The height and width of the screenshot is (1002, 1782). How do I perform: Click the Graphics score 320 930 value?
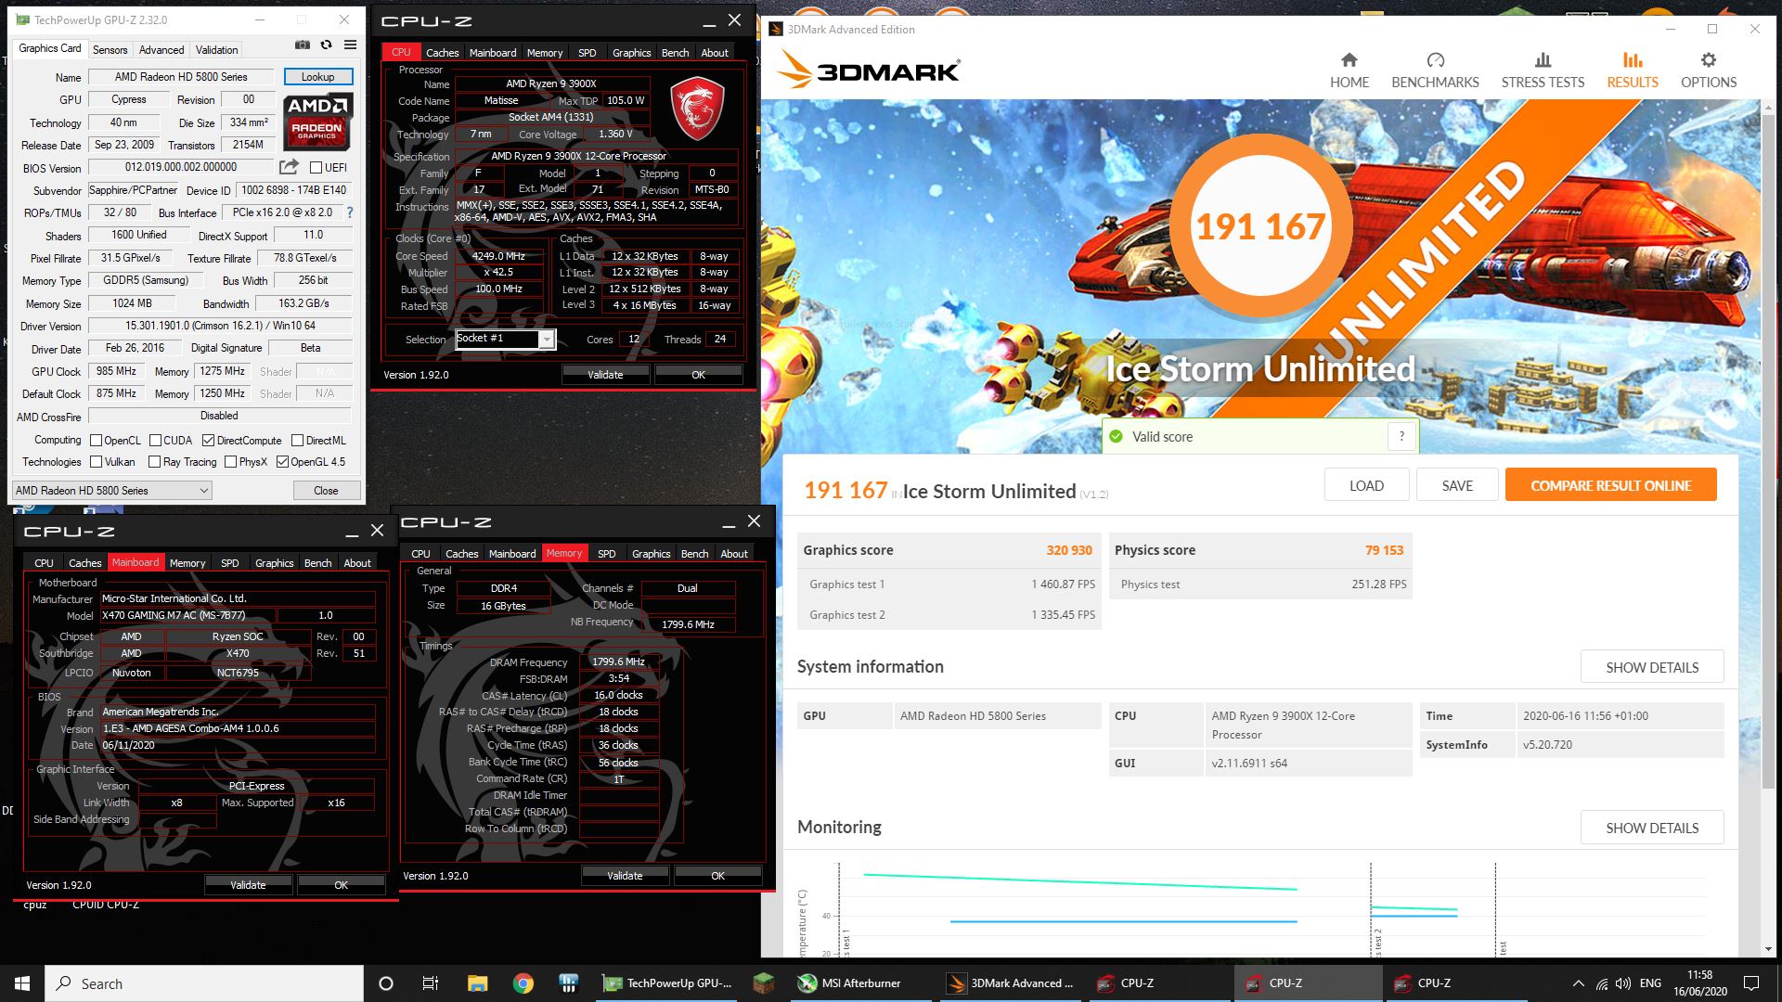coord(1069,550)
